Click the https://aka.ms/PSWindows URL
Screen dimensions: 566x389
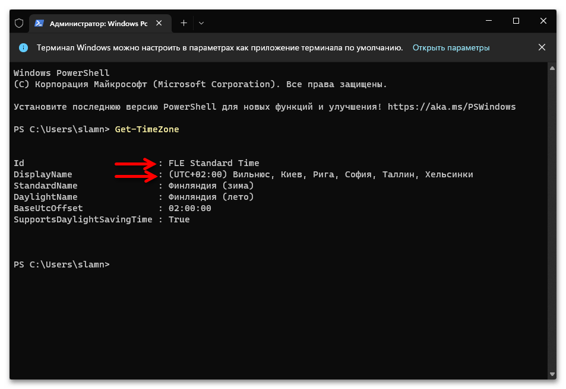(451, 107)
